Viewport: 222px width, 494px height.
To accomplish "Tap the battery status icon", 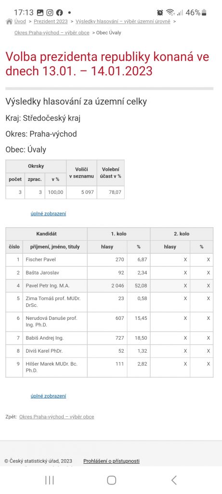I will [x=204, y=13].
